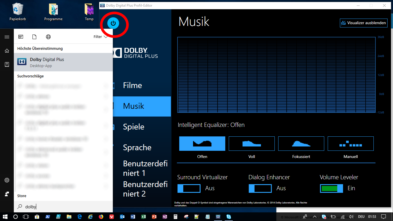The height and width of the screenshot is (221, 393).
Task: Select the Filme profile
Action: point(142,85)
